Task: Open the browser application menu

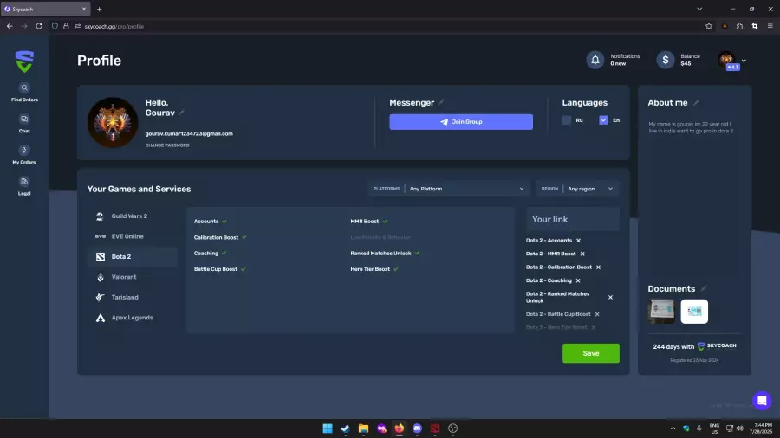Action: (770, 26)
